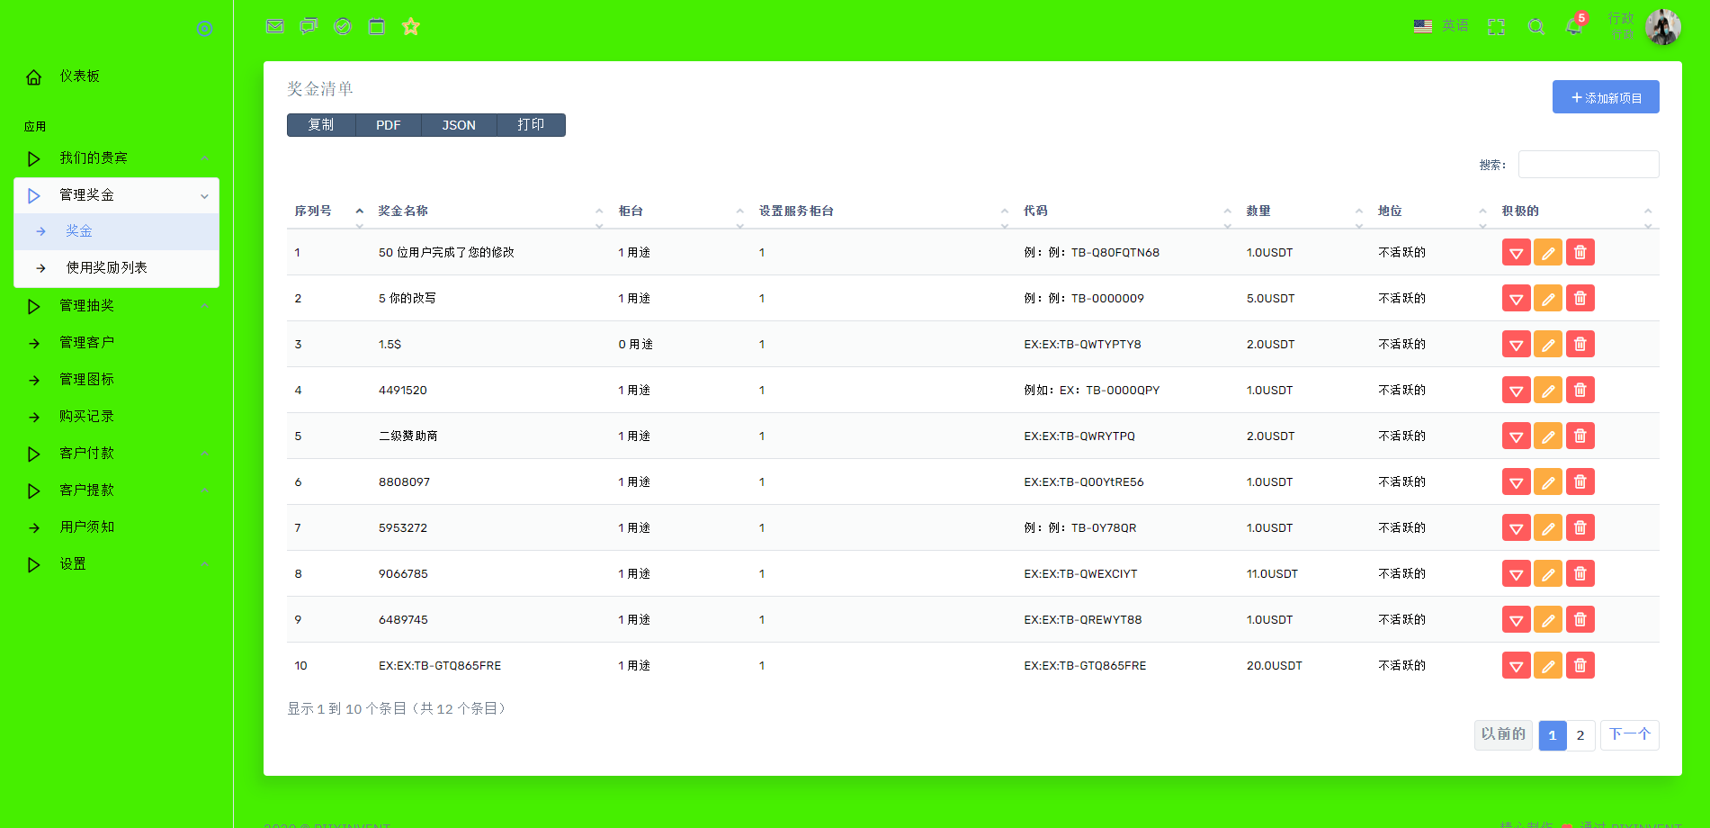Open the mail envelope icon in top bar
Image resolution: width=1710 pixels, height=828 pixels.
coord(275,27)
